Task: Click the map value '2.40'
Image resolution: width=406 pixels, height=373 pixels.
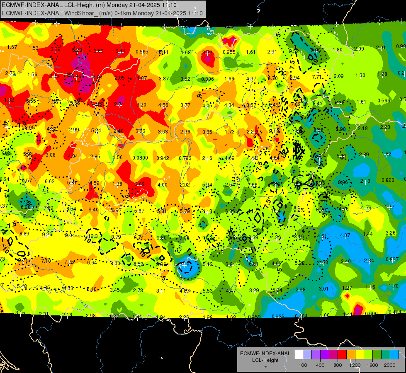Action: coord(118,131)
